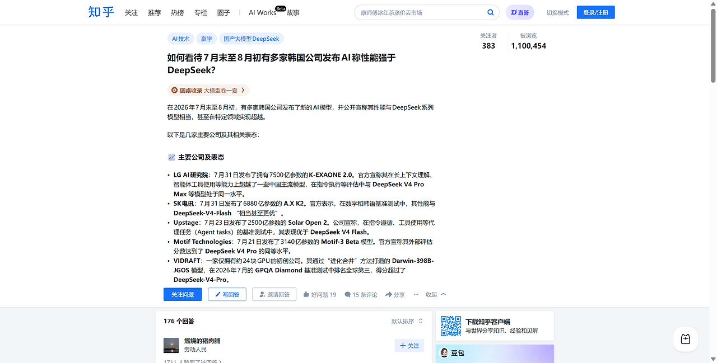Open the 默认排序 sort dropdown
Viewport: 717px width, 363px height.
(407, 321)
